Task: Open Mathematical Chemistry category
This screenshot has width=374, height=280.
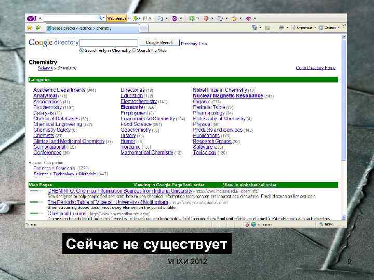Action: [x=146, y=152]
